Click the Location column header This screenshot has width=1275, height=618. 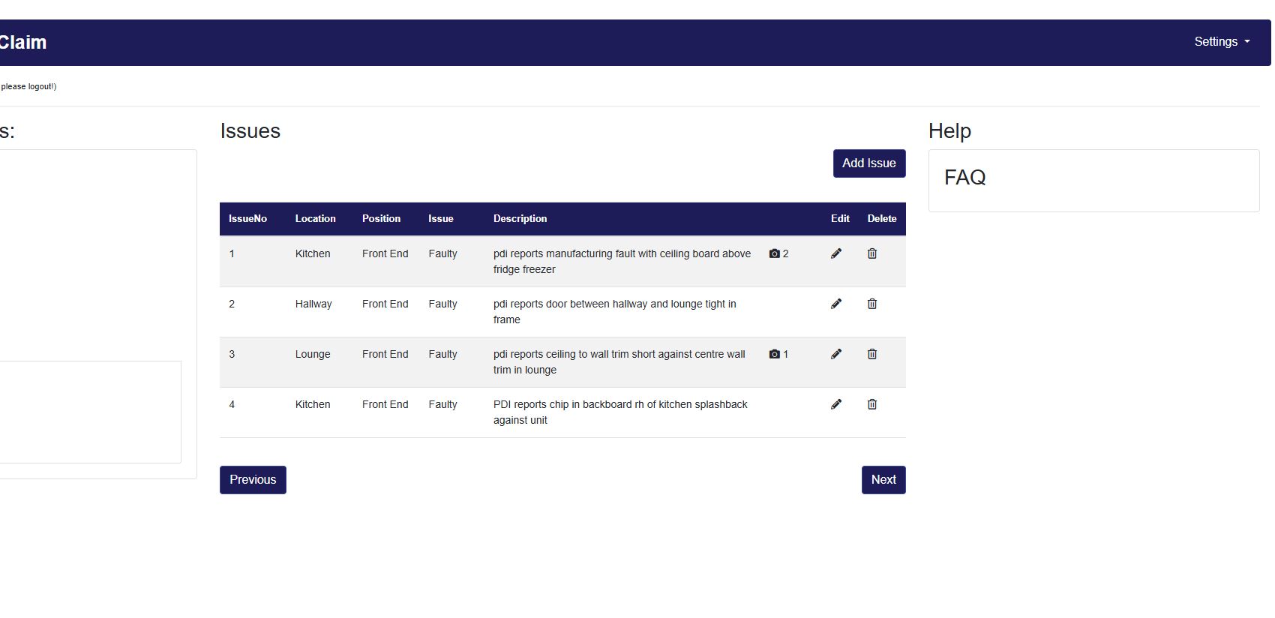(x=315, y=219)
